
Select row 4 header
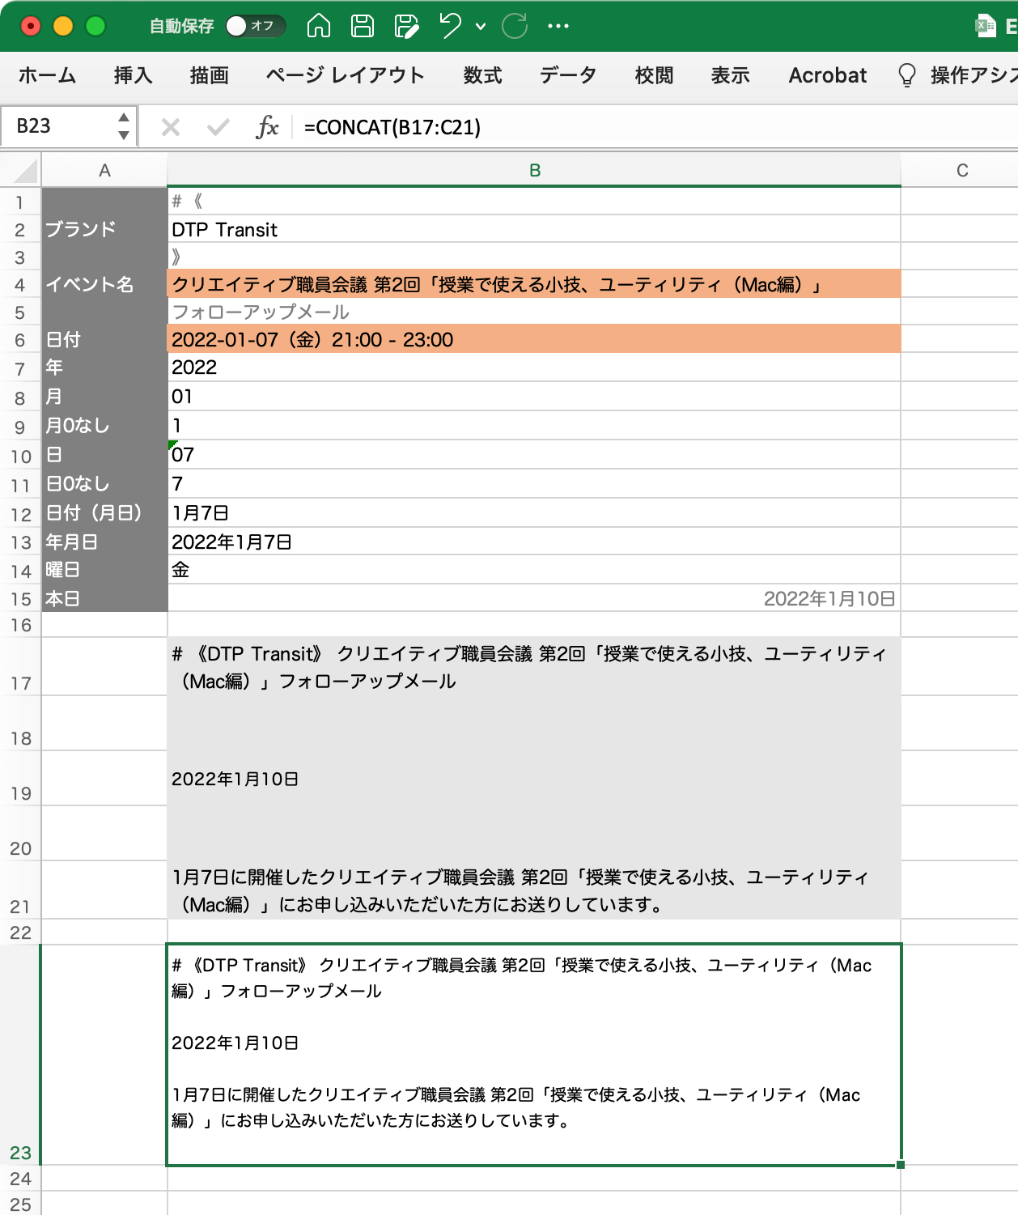20,284
